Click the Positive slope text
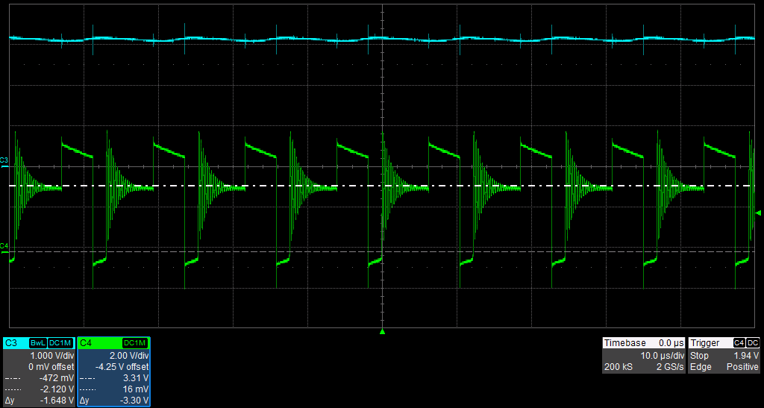The image size is (764, 408). (x=742, y=367)
